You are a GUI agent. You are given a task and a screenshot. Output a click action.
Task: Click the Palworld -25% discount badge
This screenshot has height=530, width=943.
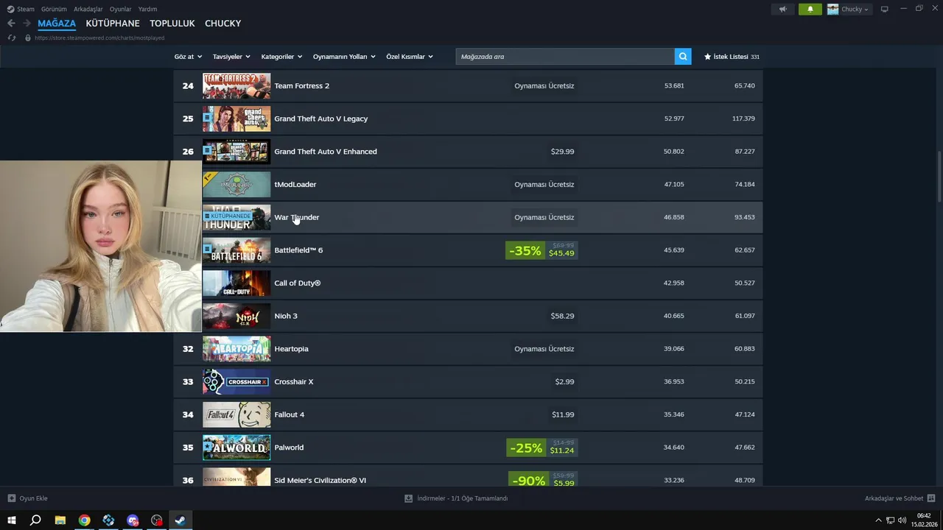pyautogui.click(x=526, y=448)
